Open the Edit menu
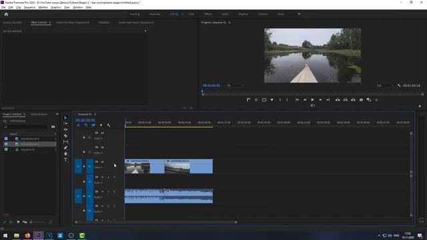The width and height of the screenshot is (427, 240). coord(11,7)
